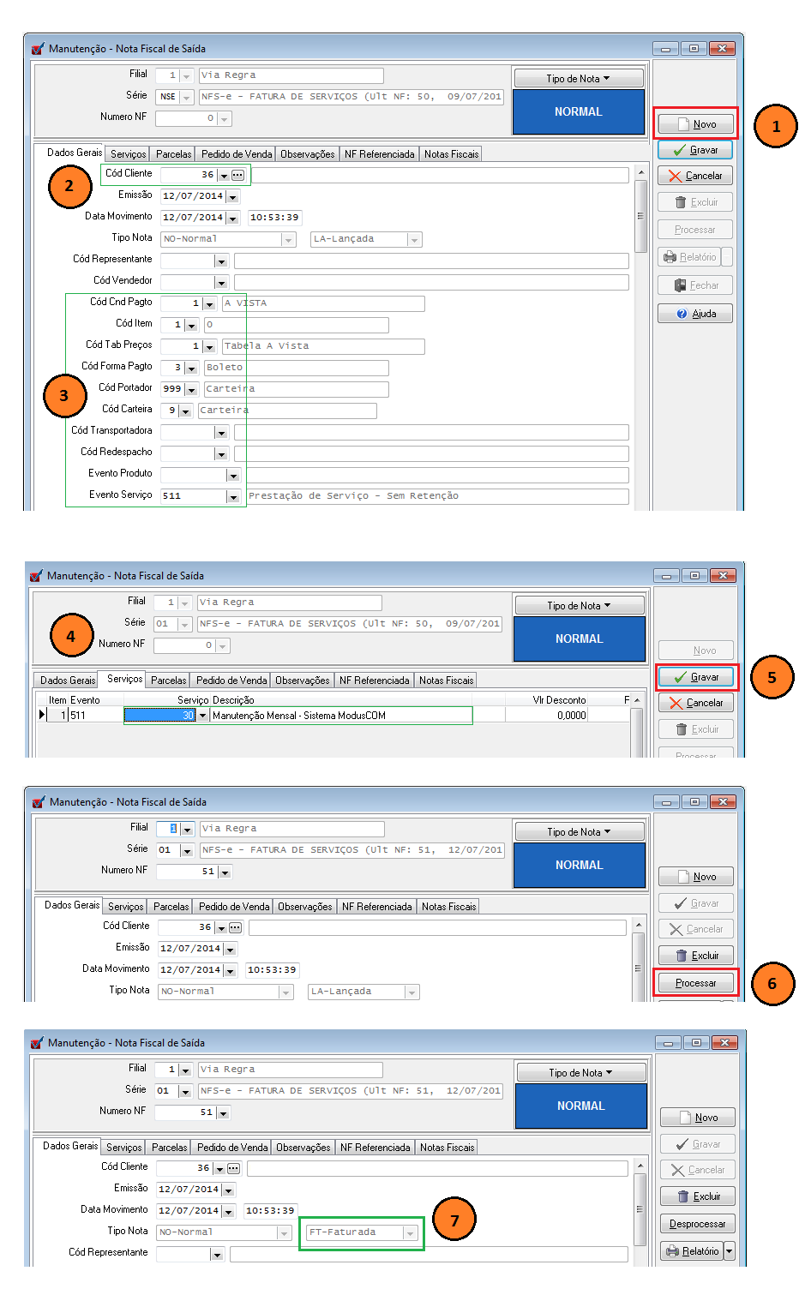Screen dimensions: 805x1295
Task: Open the Tipo de Nota menu in top window
Action: pyautogui.click(x=579, y=79)
